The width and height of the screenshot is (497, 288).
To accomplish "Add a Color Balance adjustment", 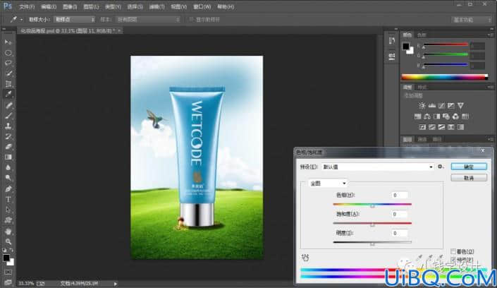I will (x=427, y=116).
